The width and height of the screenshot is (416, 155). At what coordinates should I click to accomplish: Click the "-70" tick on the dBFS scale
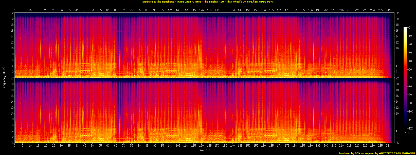click(409, 86)
